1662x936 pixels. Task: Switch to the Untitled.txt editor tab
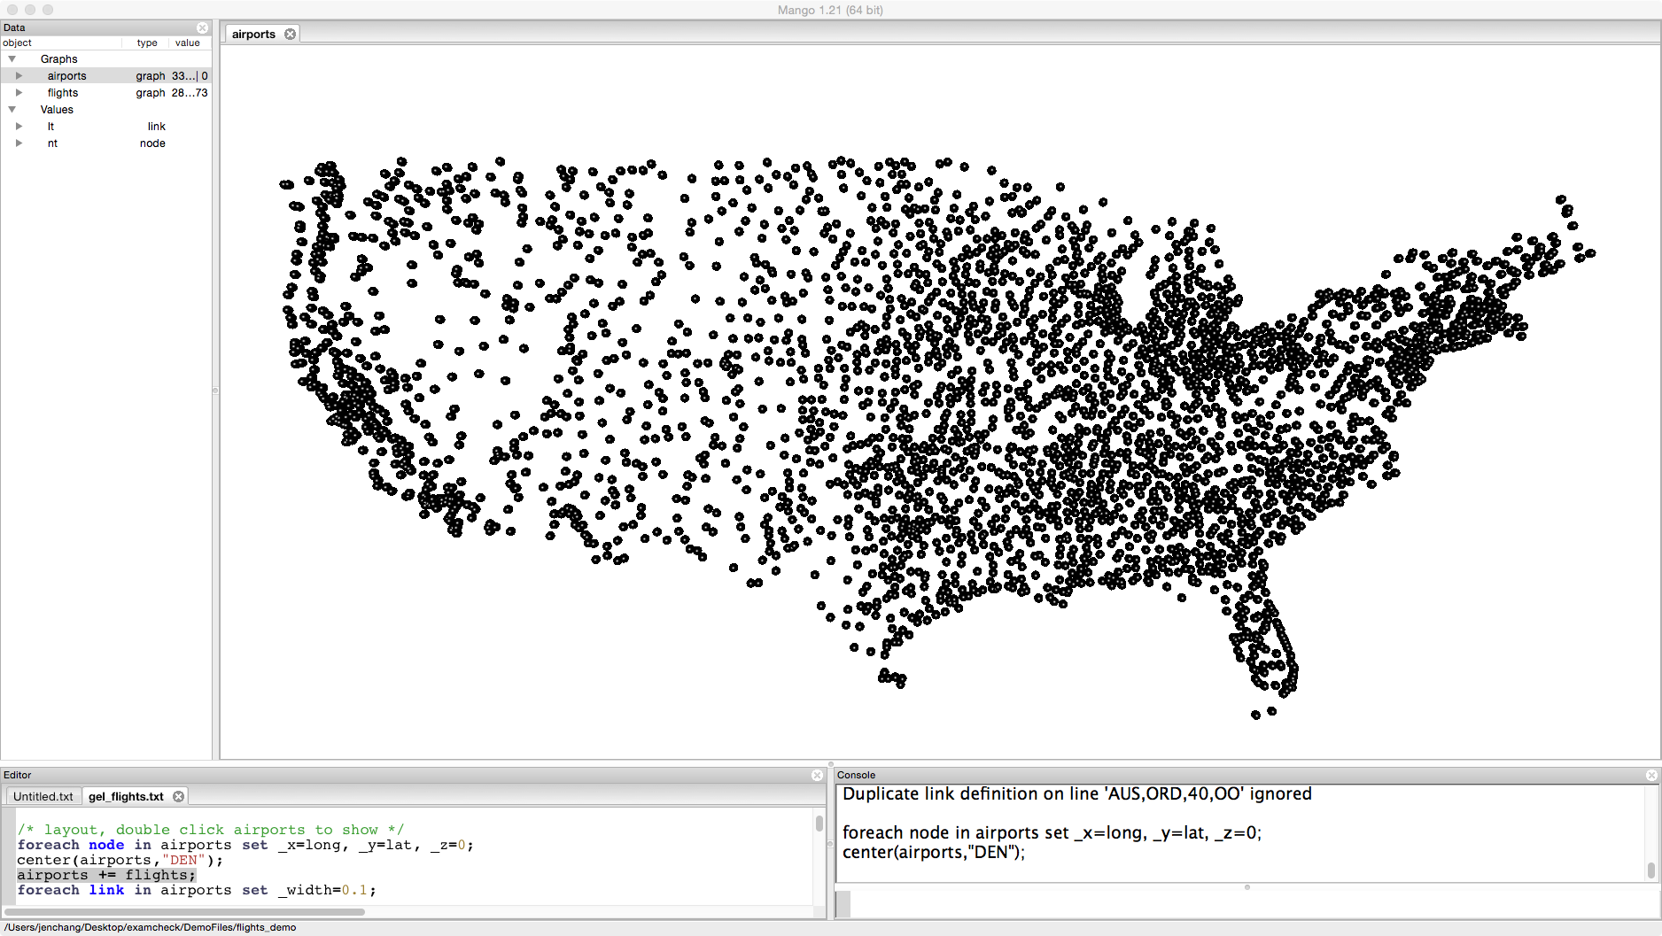(43, 796)
